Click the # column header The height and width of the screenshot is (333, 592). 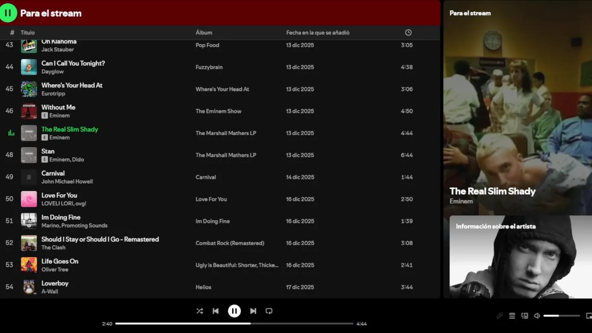point(12,33)
